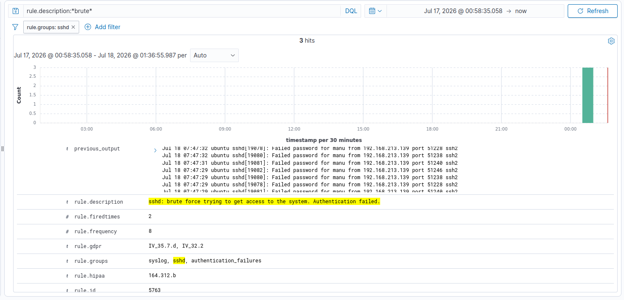Open calendar quick date menu
624x300 pixels.
coord(376,11)
